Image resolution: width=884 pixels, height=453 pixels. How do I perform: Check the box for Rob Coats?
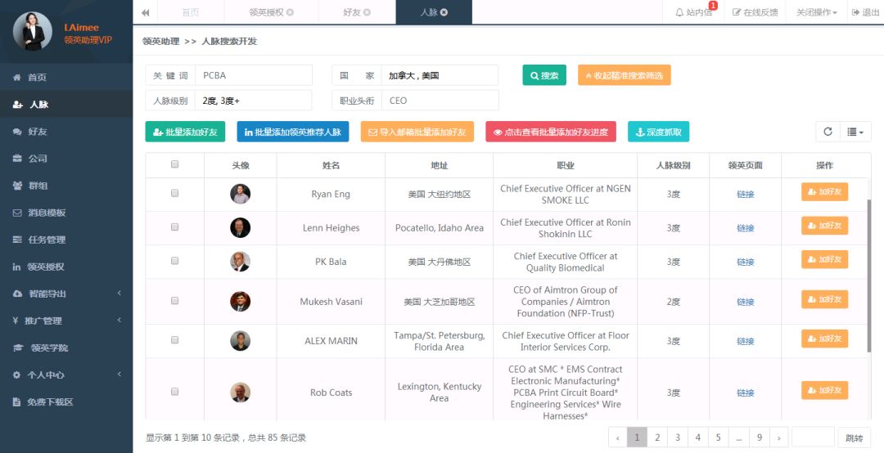pyautogui.click(x=175, y=392)
